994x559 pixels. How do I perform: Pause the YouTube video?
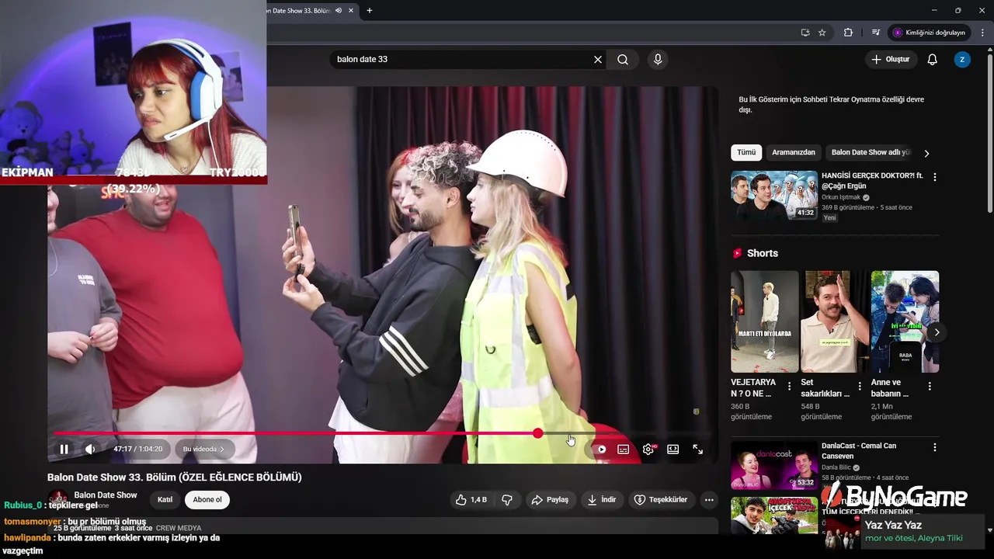point(64,449)
